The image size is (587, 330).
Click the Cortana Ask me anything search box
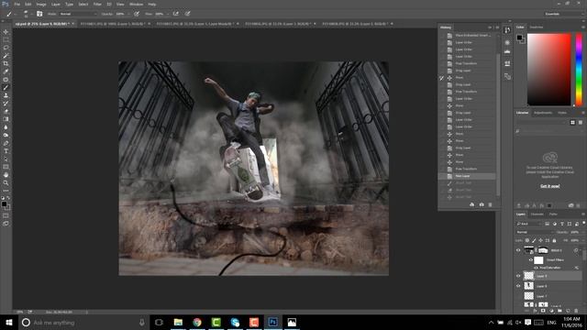(x=83, y=322)
